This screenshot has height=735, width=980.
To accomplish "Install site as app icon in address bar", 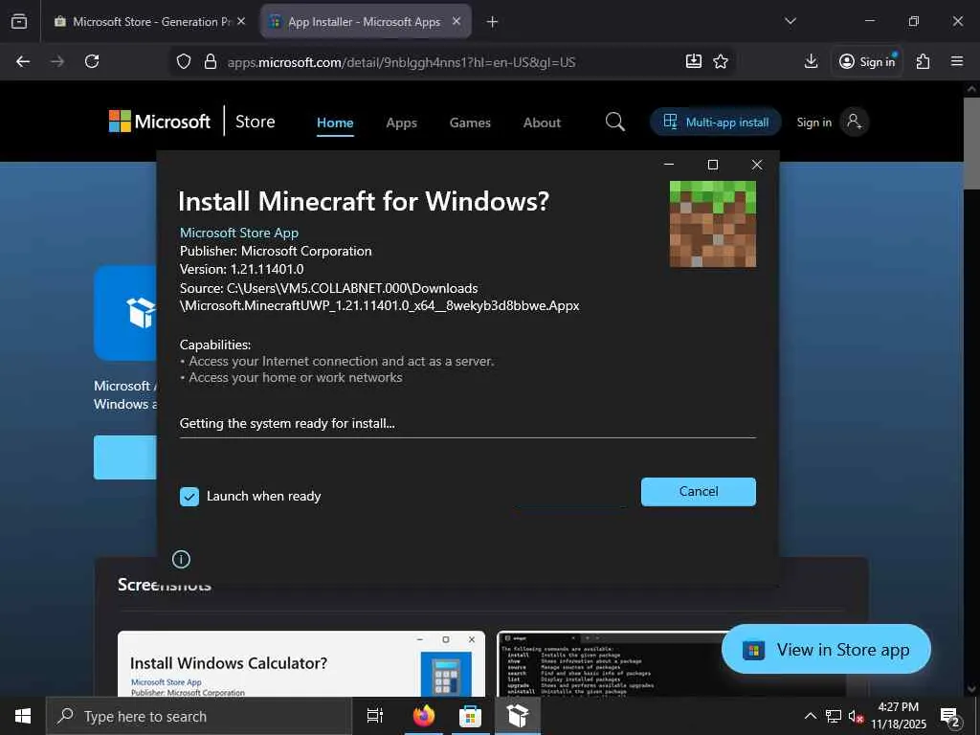I will (x=694, y=61).
